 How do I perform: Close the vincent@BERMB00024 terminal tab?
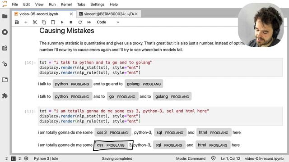[x=136, y=14]
